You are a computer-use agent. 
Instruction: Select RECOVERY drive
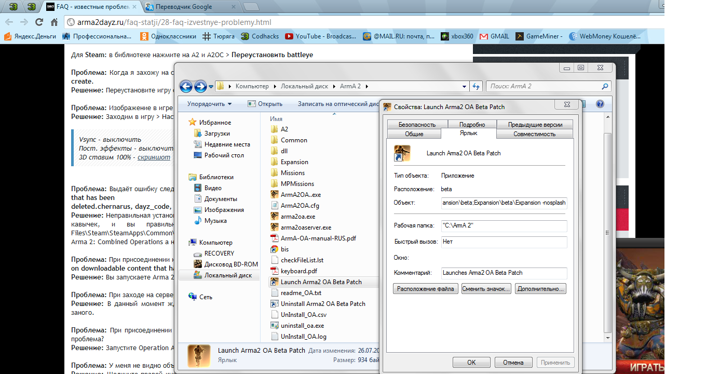pos(213,253)
